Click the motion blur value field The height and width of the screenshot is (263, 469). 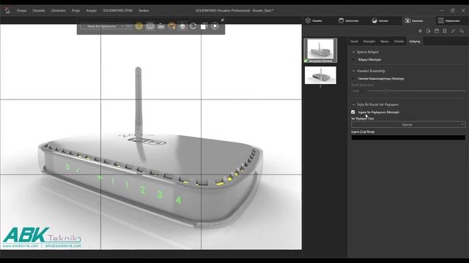pyautogui.click(x=358, y=91)
